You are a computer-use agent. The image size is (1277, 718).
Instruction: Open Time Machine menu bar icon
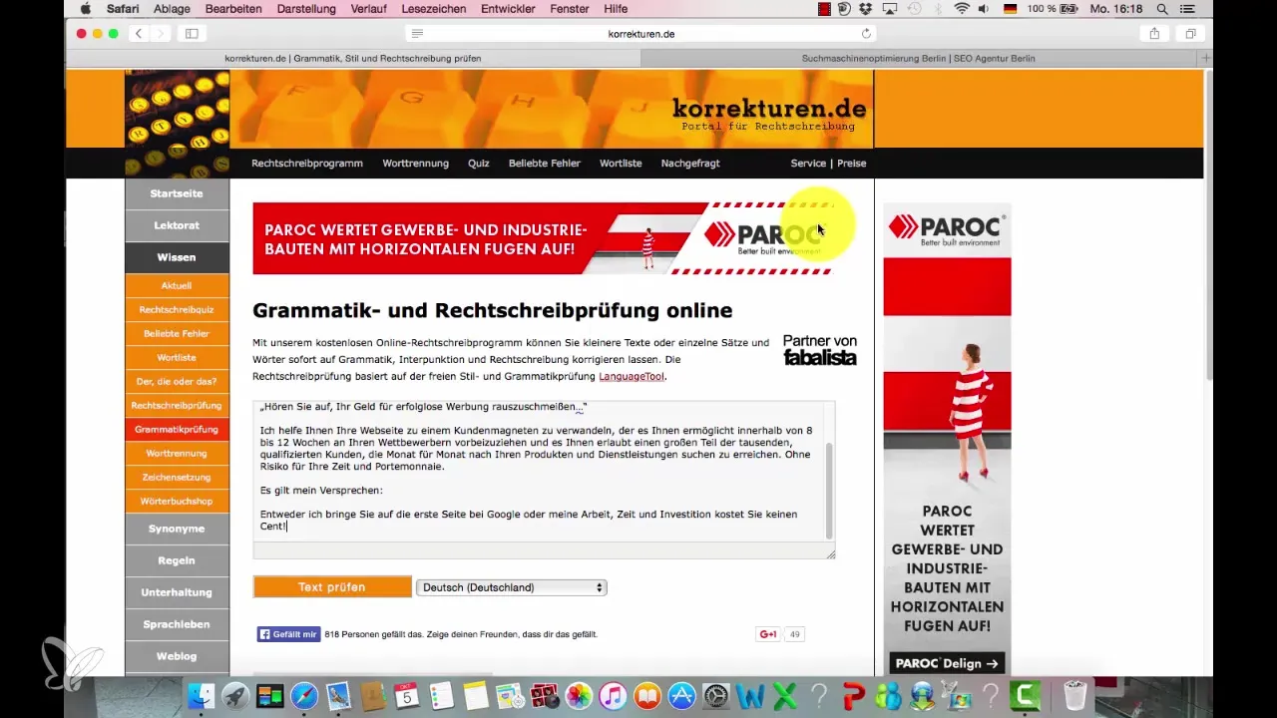(x=912, y=9)
